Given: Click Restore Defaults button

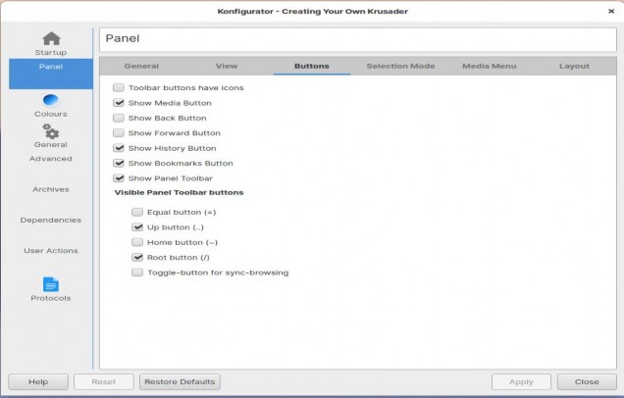Looking at the screenshot, I should [180, 381].
